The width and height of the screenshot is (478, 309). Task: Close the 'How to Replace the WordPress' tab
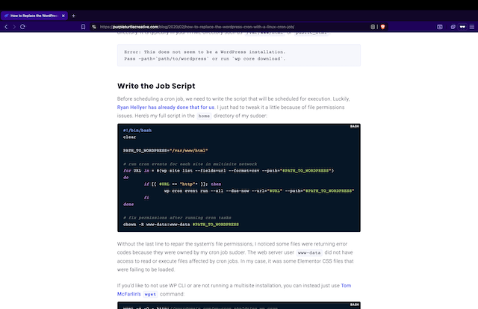pyautogui.click(x=63, y=15)
